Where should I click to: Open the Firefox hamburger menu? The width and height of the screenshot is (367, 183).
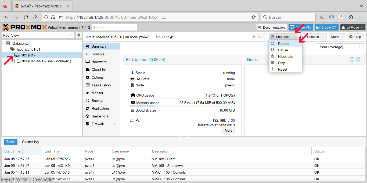click(361, 17)
